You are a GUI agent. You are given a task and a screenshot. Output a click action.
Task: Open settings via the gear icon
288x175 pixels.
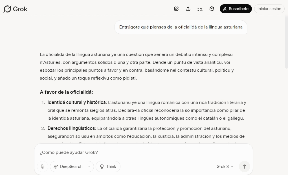pyautogui.click(x=212, y=9)
